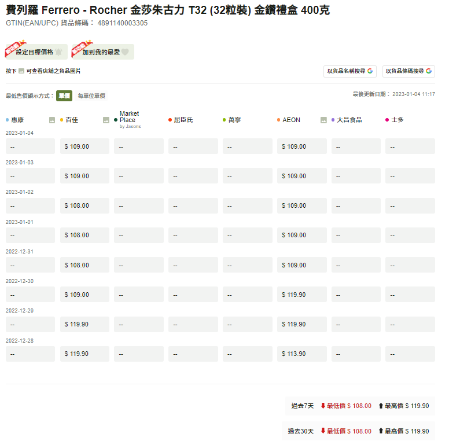Image resolution: width=449 pixels, height=441 pixels.
Task: Search by product name with 以貨品名稱搜尋
Action: point(350,71)
